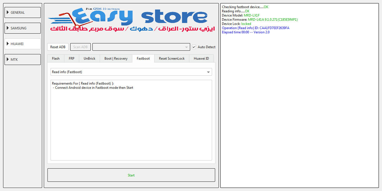This screenshot has width=382, height=191.
Task: Switch to the Reset ScreenLock tab
Action: pos(172,59)
